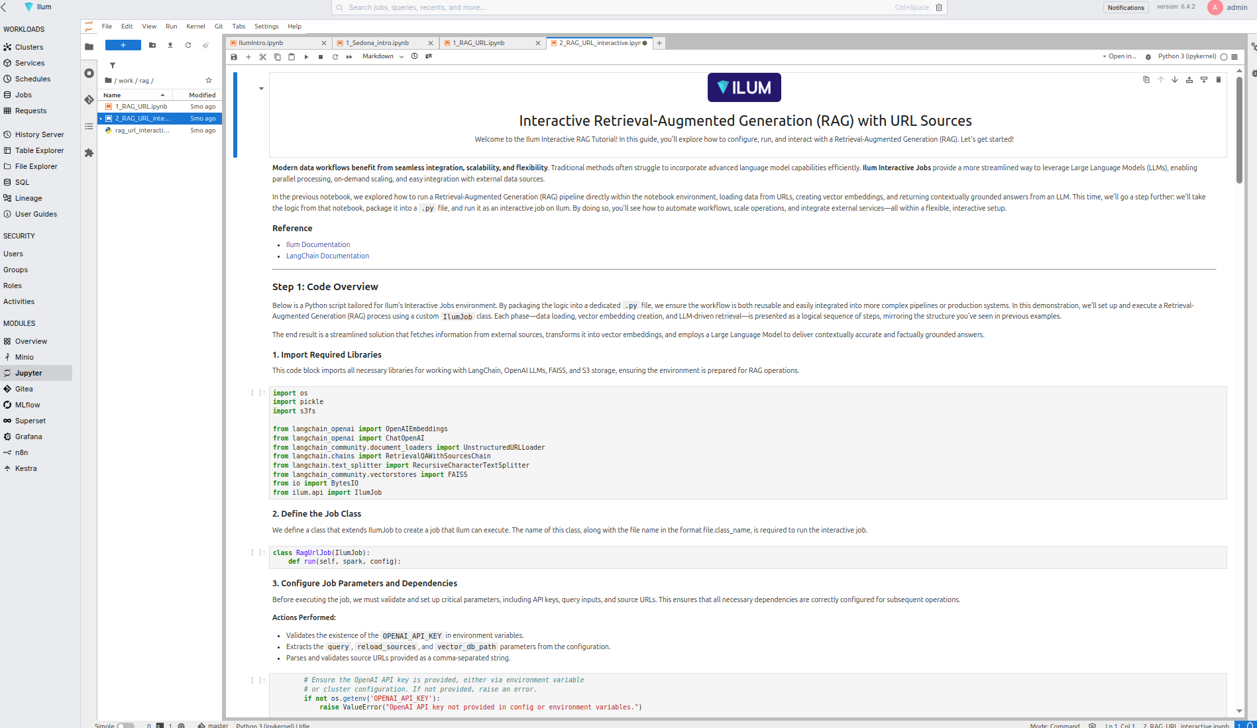Viewport: 1257px width, 728px height.
Task: Click the debugger bug icon
Action: click(x=1148, y=56)
